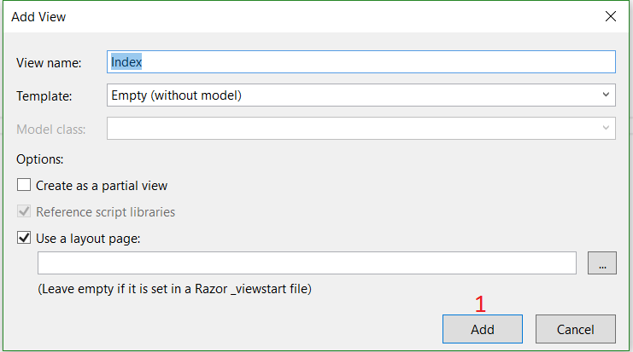Viewport: 633px width, 352px height.
Task: Uncheck the Use a layout page checkbox
Action: click(24, 238)
